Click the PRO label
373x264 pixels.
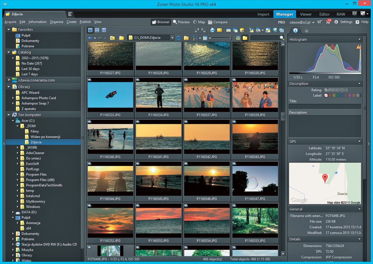(x=281, y=22)
